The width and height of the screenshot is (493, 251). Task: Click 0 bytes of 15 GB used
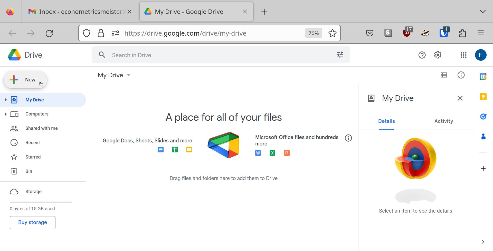(32, 209)
